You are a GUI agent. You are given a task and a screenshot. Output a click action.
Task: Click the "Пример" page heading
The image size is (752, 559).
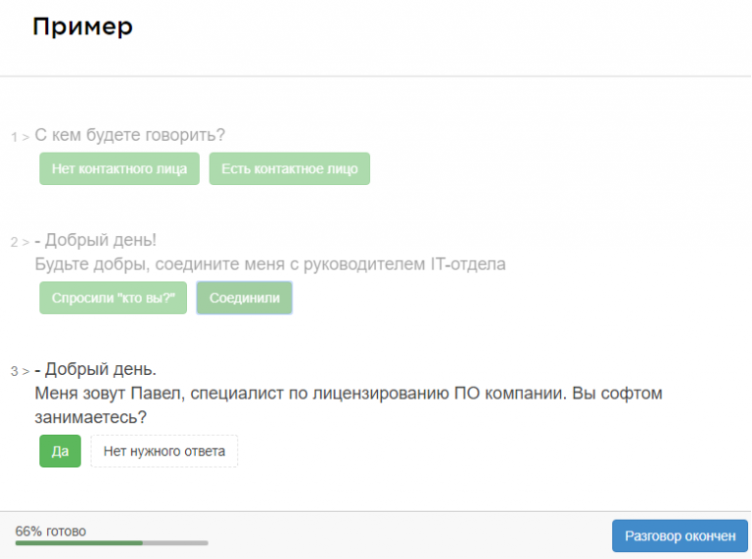coord(82,26)
